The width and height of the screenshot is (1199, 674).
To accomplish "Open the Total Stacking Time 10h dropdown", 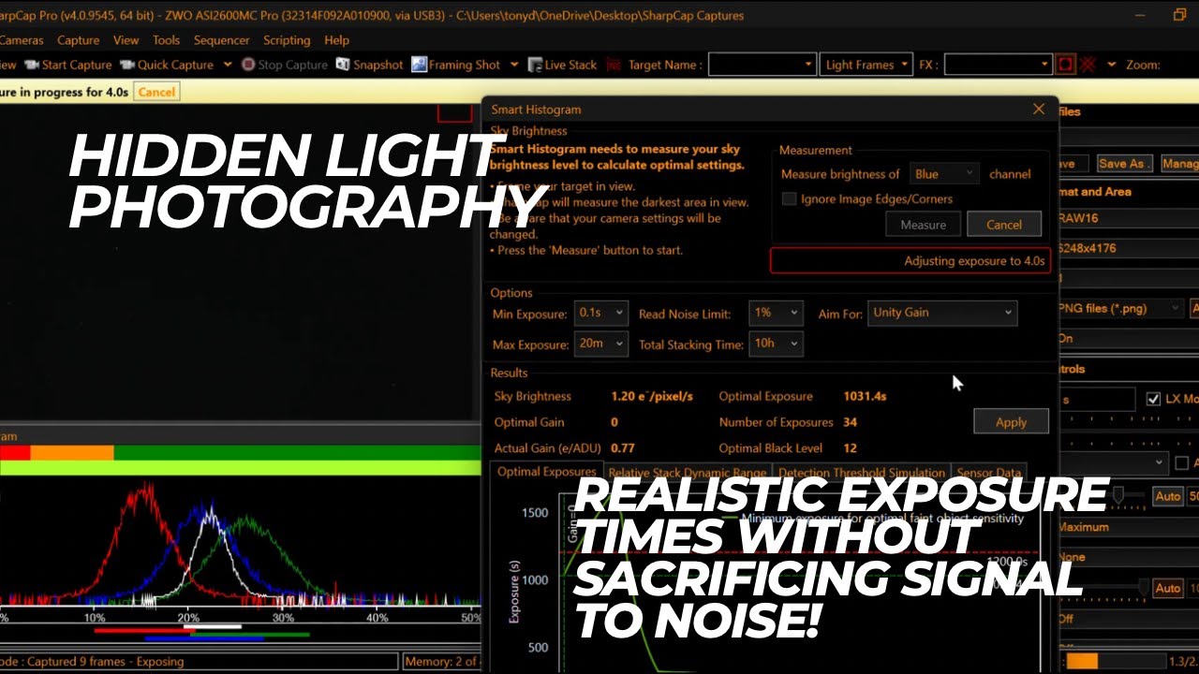I will 776,344.
